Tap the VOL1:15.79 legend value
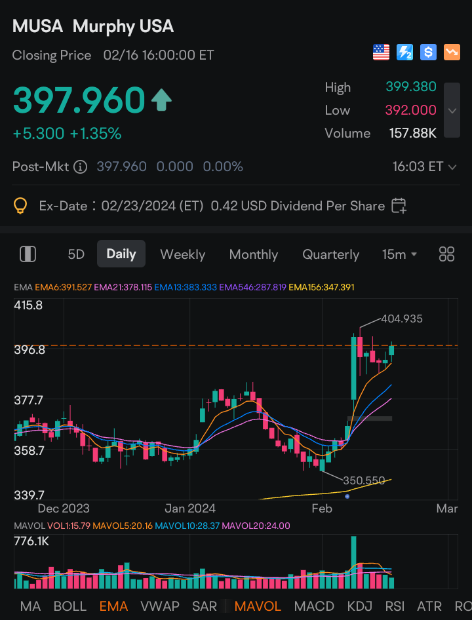472x620 pixels. pos(69,526)
